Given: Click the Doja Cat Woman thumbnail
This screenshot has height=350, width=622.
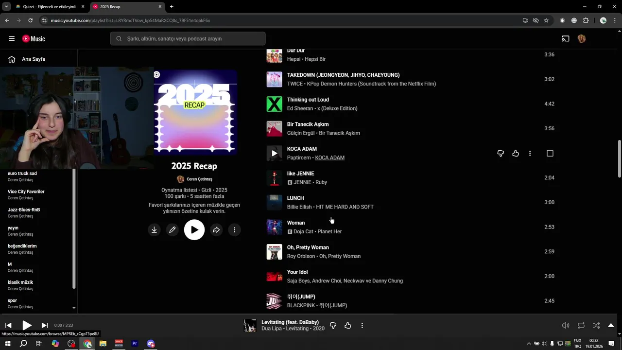Looking at the screenshot, I should click(x=274, y=227).
